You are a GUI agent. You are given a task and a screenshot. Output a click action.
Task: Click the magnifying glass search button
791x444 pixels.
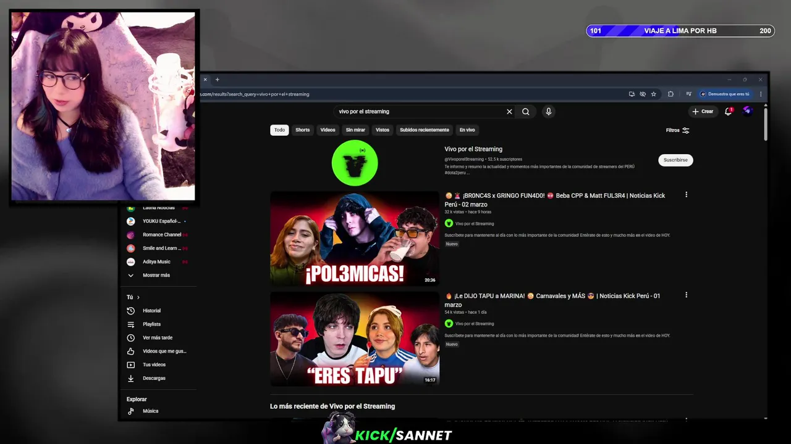tap(525, 112)
